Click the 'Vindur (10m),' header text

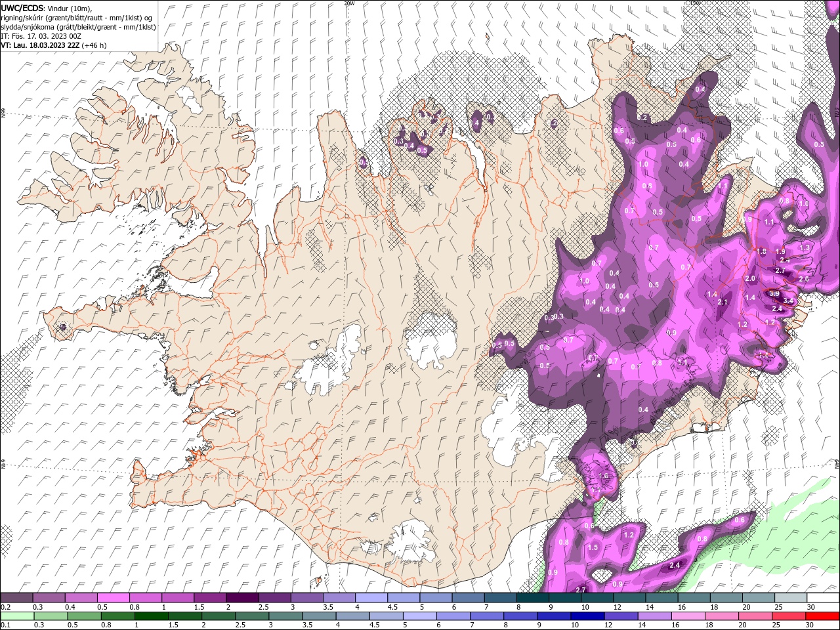point(70,8)
